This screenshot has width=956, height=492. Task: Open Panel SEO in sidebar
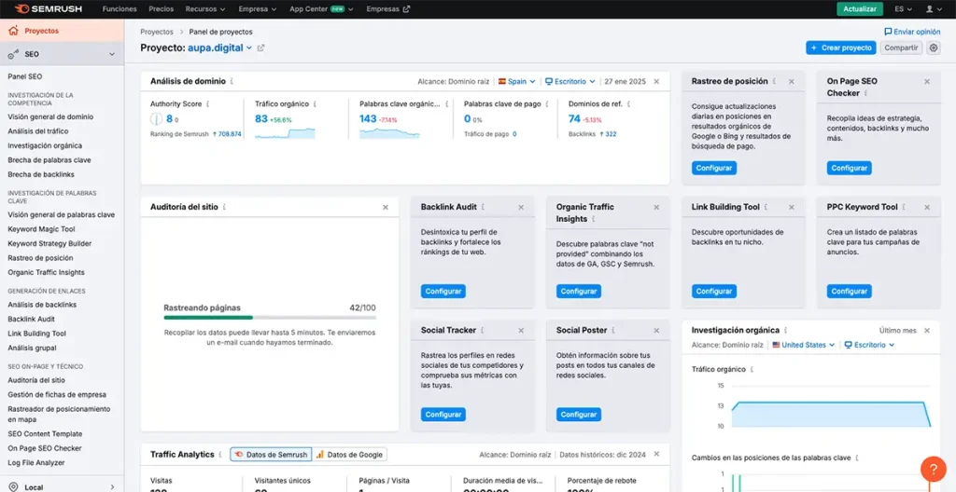[x=25, y=76]
